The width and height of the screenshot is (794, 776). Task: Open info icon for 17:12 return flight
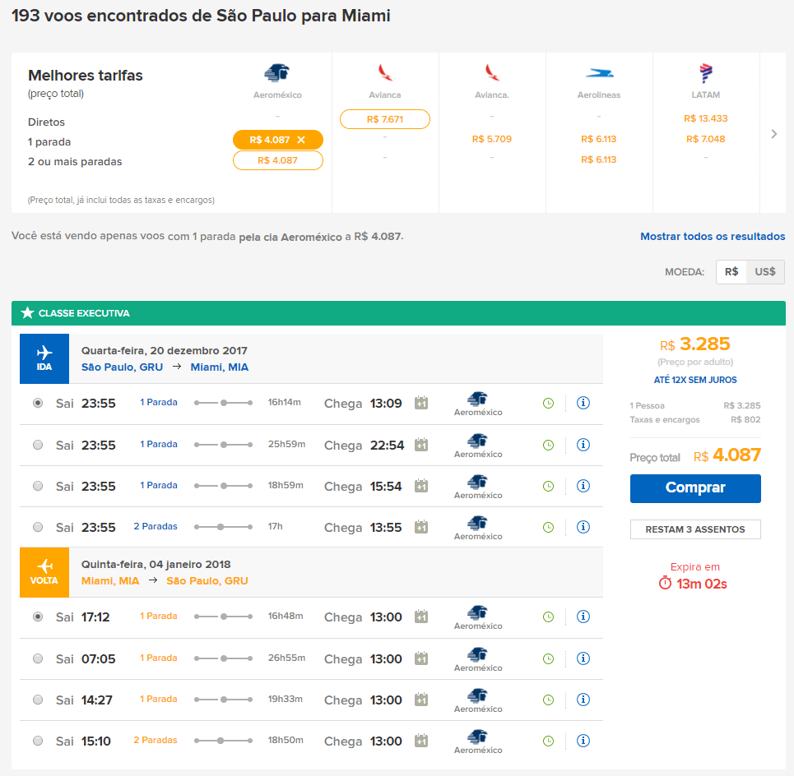pos(583,617)
